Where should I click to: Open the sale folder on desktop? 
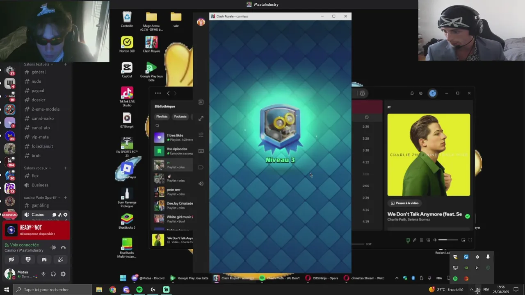point(176,19)
